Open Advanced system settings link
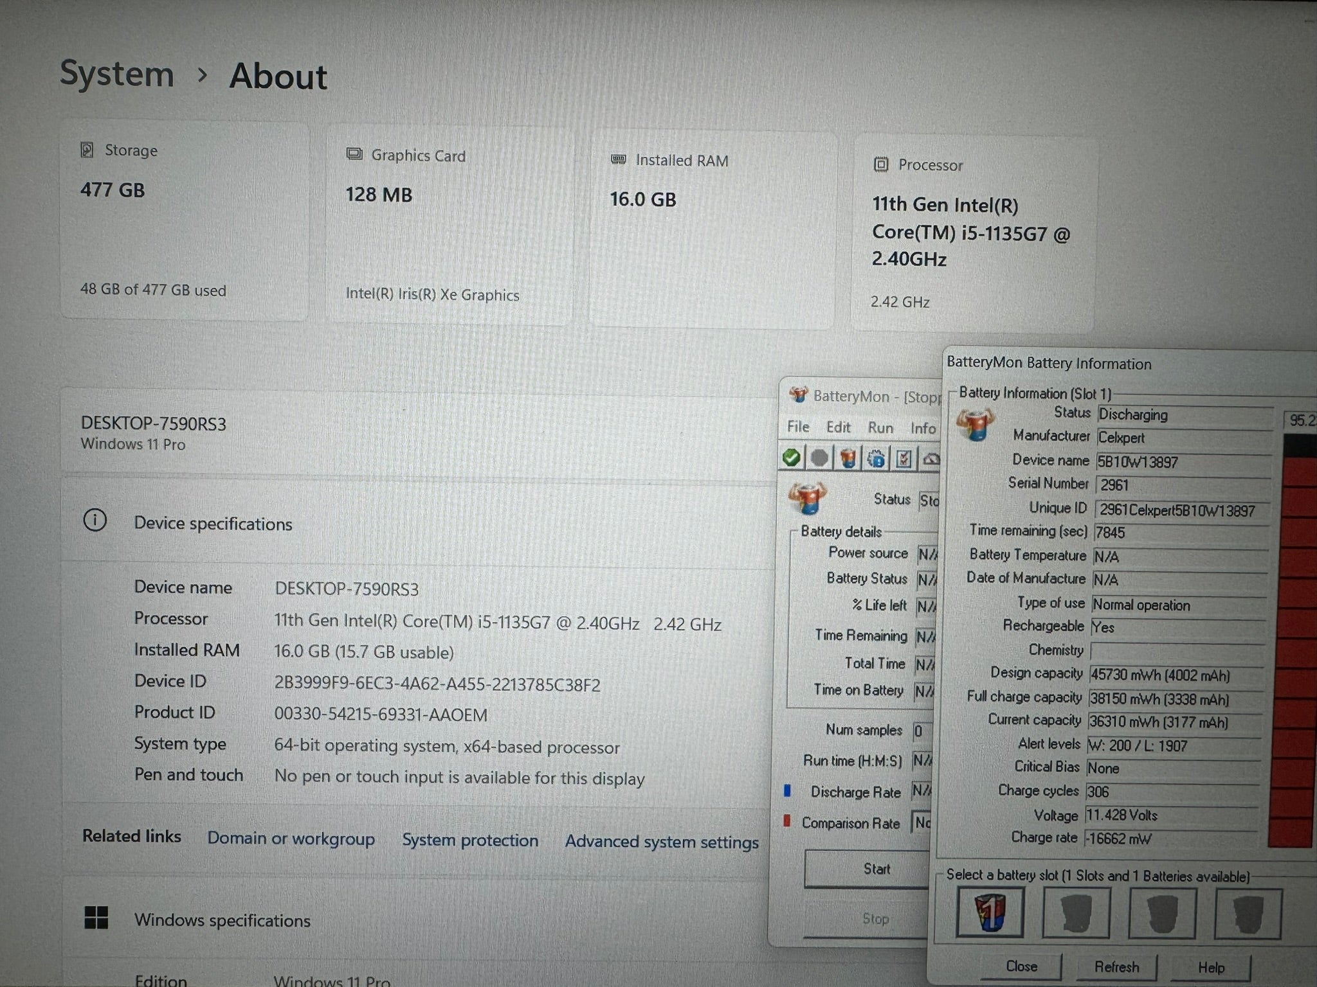This screenshot has width=1317, height=987. 662,842
